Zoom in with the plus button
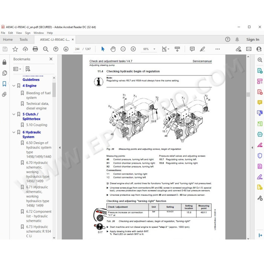Image resolution: width=264 pixels, height=264 pixels. (x=133, y=49)
